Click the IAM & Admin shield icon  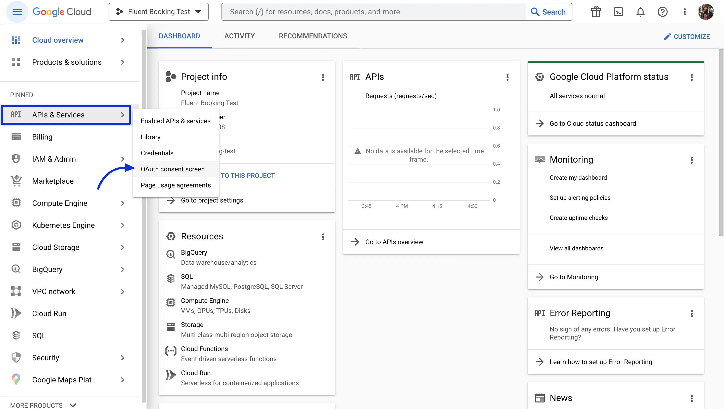tap(16, 159)
